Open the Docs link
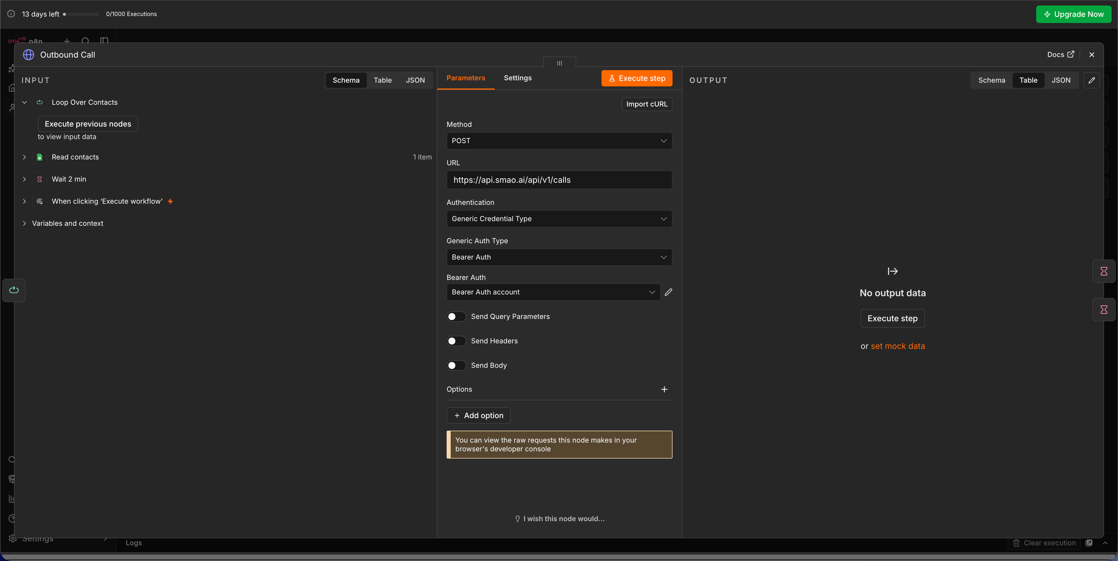The height and width of the screenshot is (561, 1118). tap(1060, 55)
